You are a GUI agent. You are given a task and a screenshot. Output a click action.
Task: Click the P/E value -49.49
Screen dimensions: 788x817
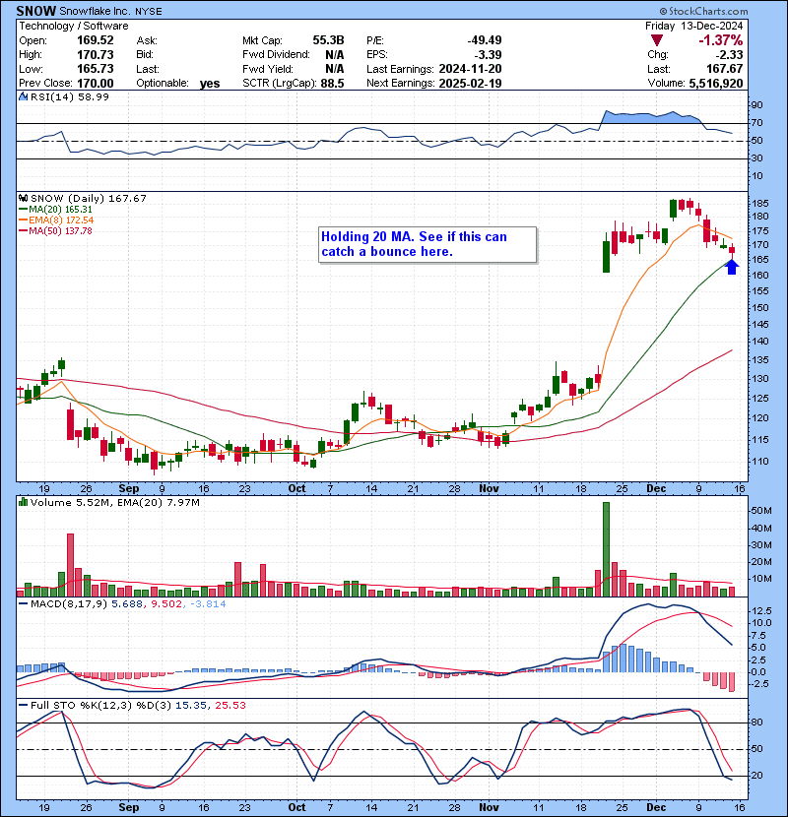(485, 40)
